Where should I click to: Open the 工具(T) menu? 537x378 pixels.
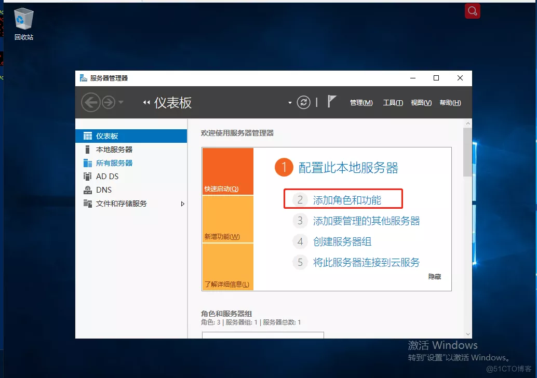(x=393, y=103)
